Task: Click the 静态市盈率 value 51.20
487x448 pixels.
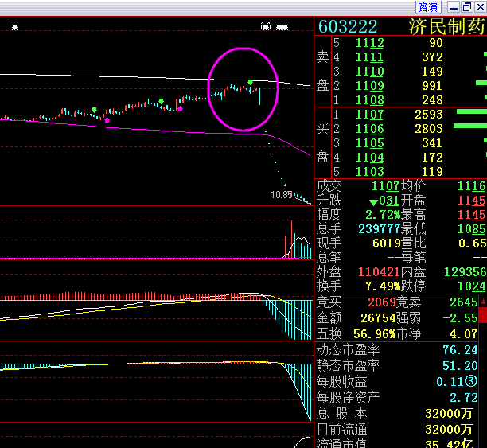Action: (x=460, y=366)
